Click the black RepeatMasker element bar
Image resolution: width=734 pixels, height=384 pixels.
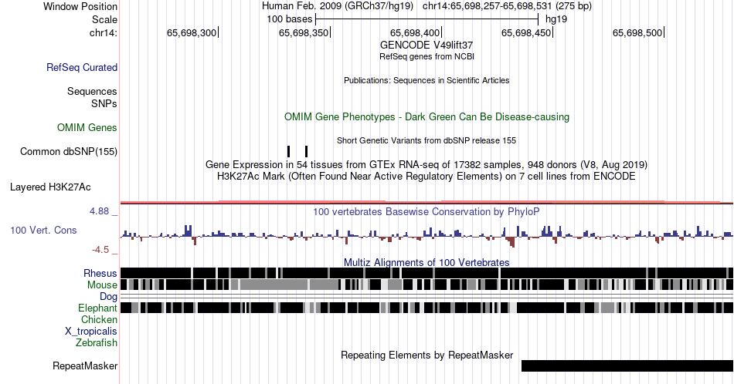[627, 365]
